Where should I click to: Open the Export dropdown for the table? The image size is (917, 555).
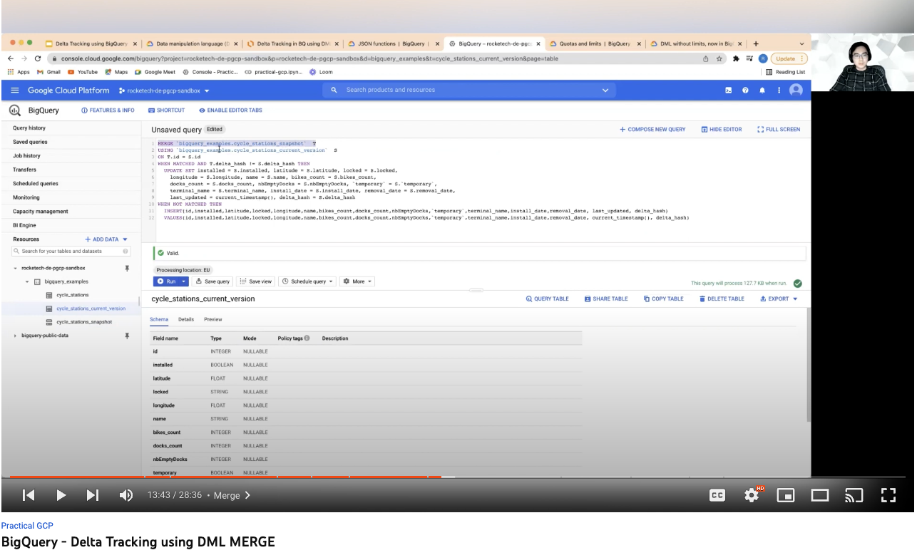coord(779,299)
